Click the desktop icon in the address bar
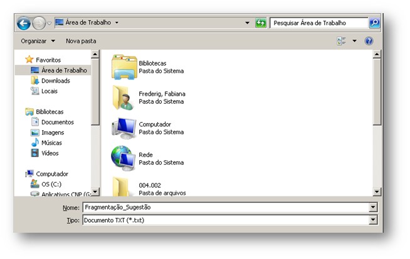Viewport: 410px width, 259px height. pos(60,22)
